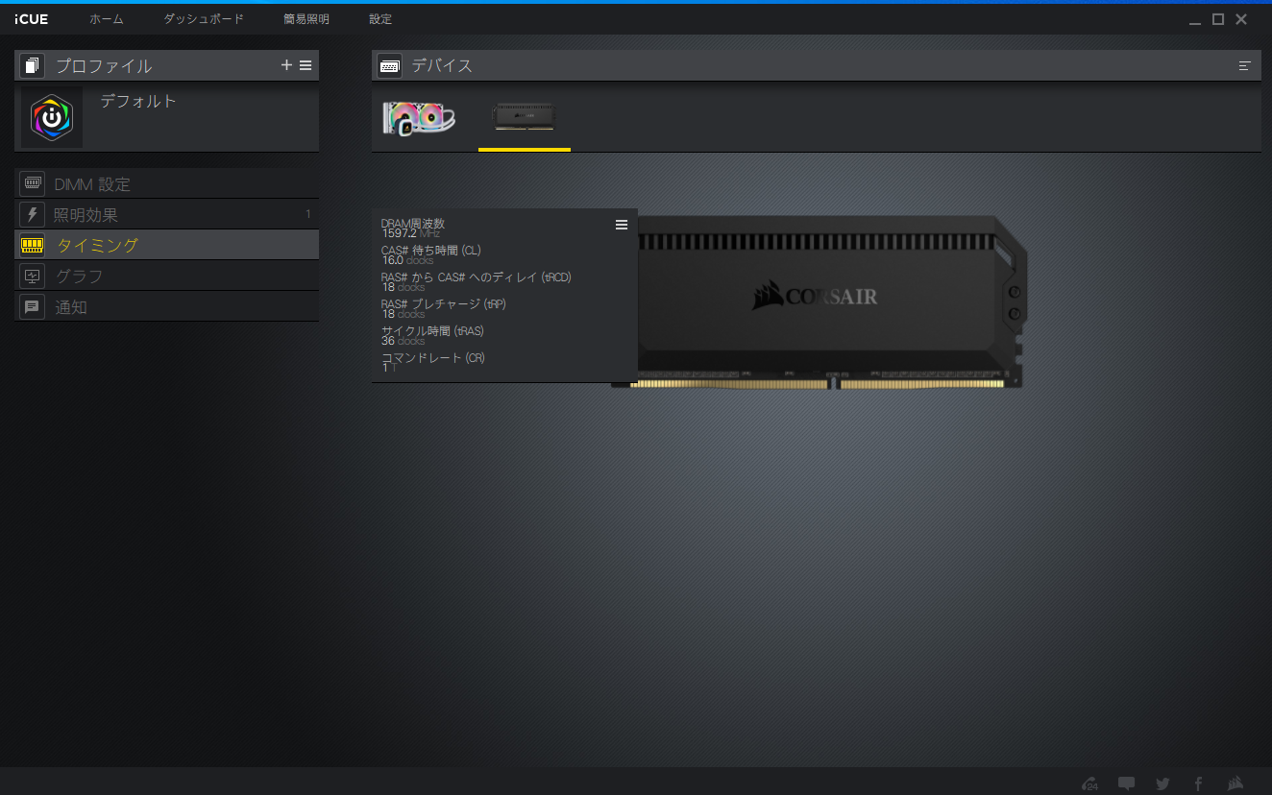Click the グラフ monitor icon
Screen dimensions: 1272x795
coord(32,276)
